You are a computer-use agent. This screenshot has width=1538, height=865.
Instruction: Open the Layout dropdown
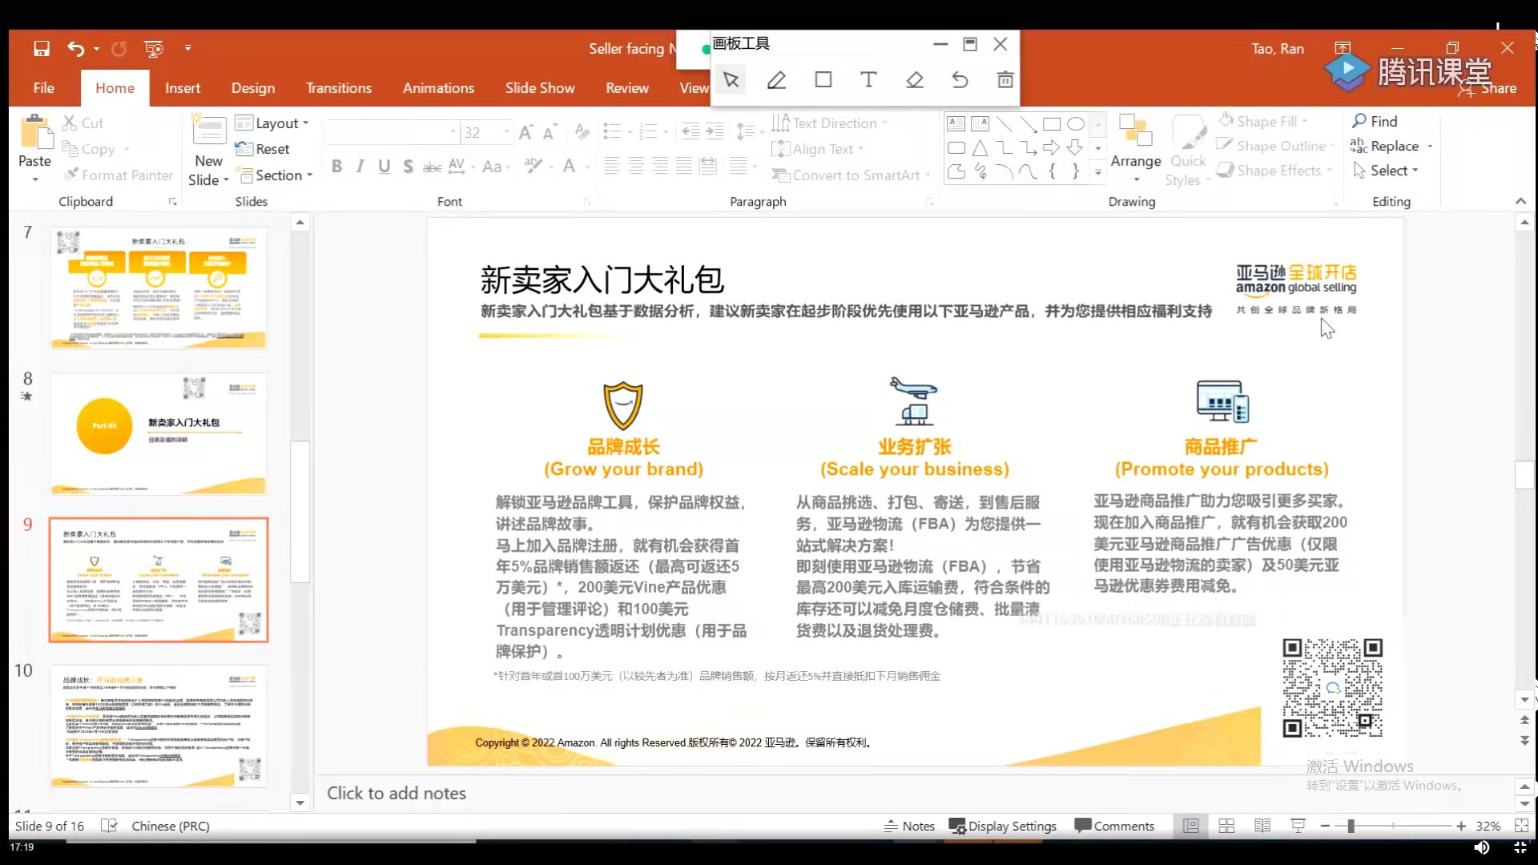tap(273, 123)
